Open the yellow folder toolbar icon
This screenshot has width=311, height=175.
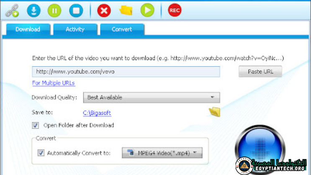(x=126, y=10)
